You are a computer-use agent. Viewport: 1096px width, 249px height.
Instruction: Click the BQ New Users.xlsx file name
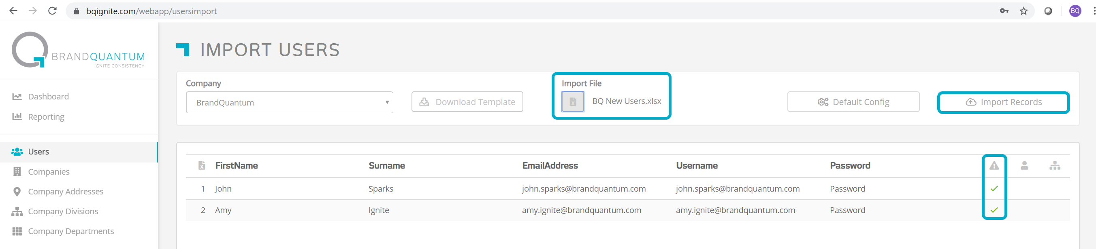pos(626,101)
